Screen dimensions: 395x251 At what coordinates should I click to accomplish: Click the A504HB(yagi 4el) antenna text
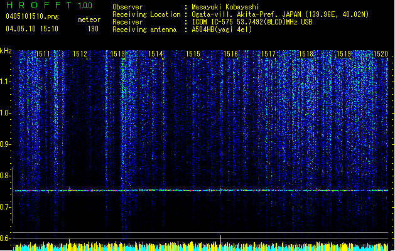pyautogui.click(x=222, y=29)
